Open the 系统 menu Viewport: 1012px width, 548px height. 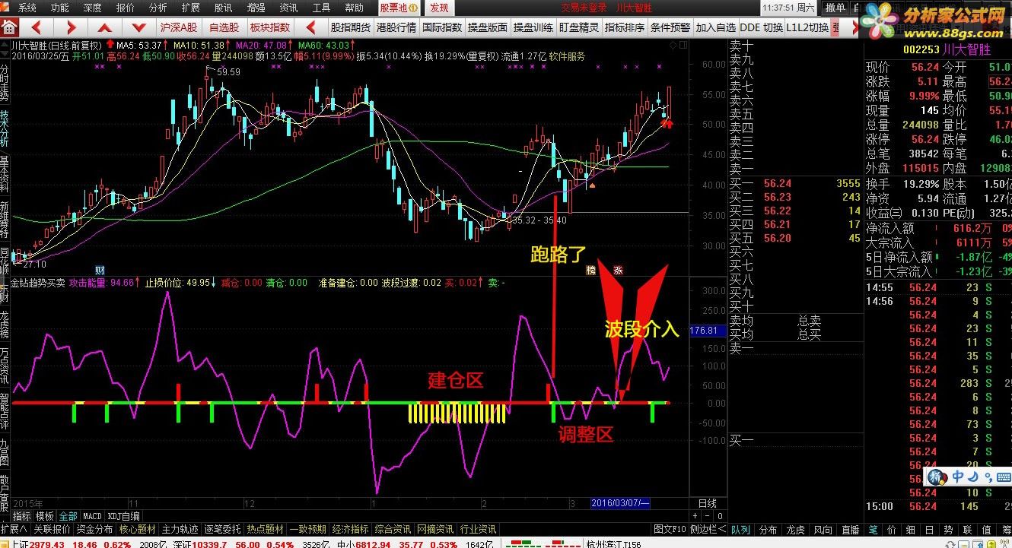coord(27,8)
